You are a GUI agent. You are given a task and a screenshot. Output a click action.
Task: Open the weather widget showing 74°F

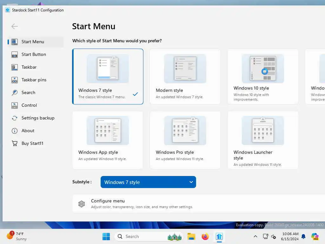[17, 236]
